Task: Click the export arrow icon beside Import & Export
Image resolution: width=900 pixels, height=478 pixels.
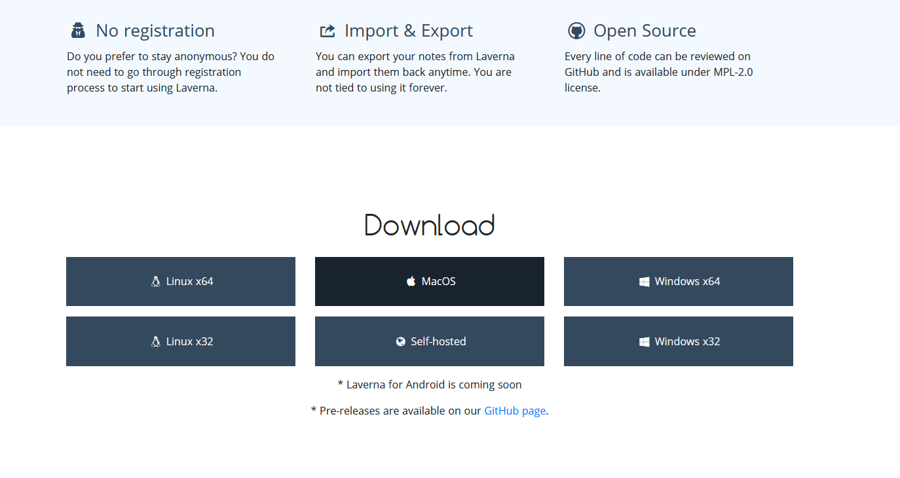Action: [328, 31]
